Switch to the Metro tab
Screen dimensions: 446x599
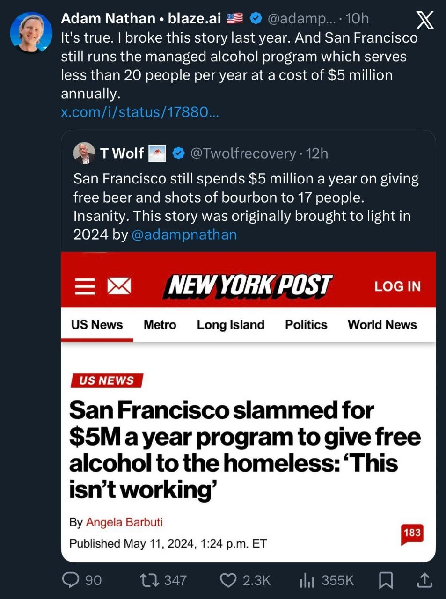(160, 325)
